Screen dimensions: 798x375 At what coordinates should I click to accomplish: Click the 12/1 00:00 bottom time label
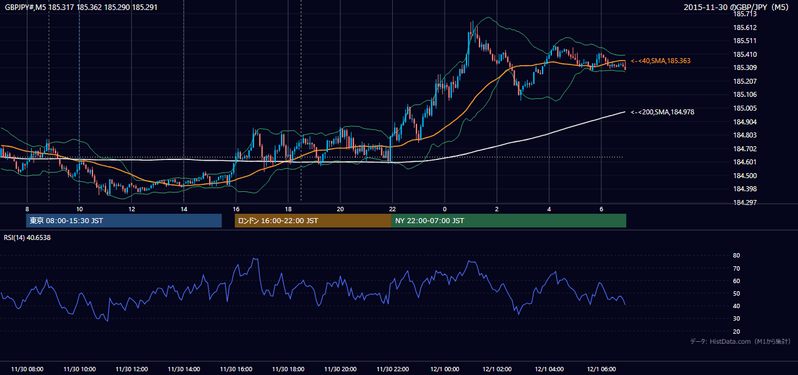tap(445, 369)
